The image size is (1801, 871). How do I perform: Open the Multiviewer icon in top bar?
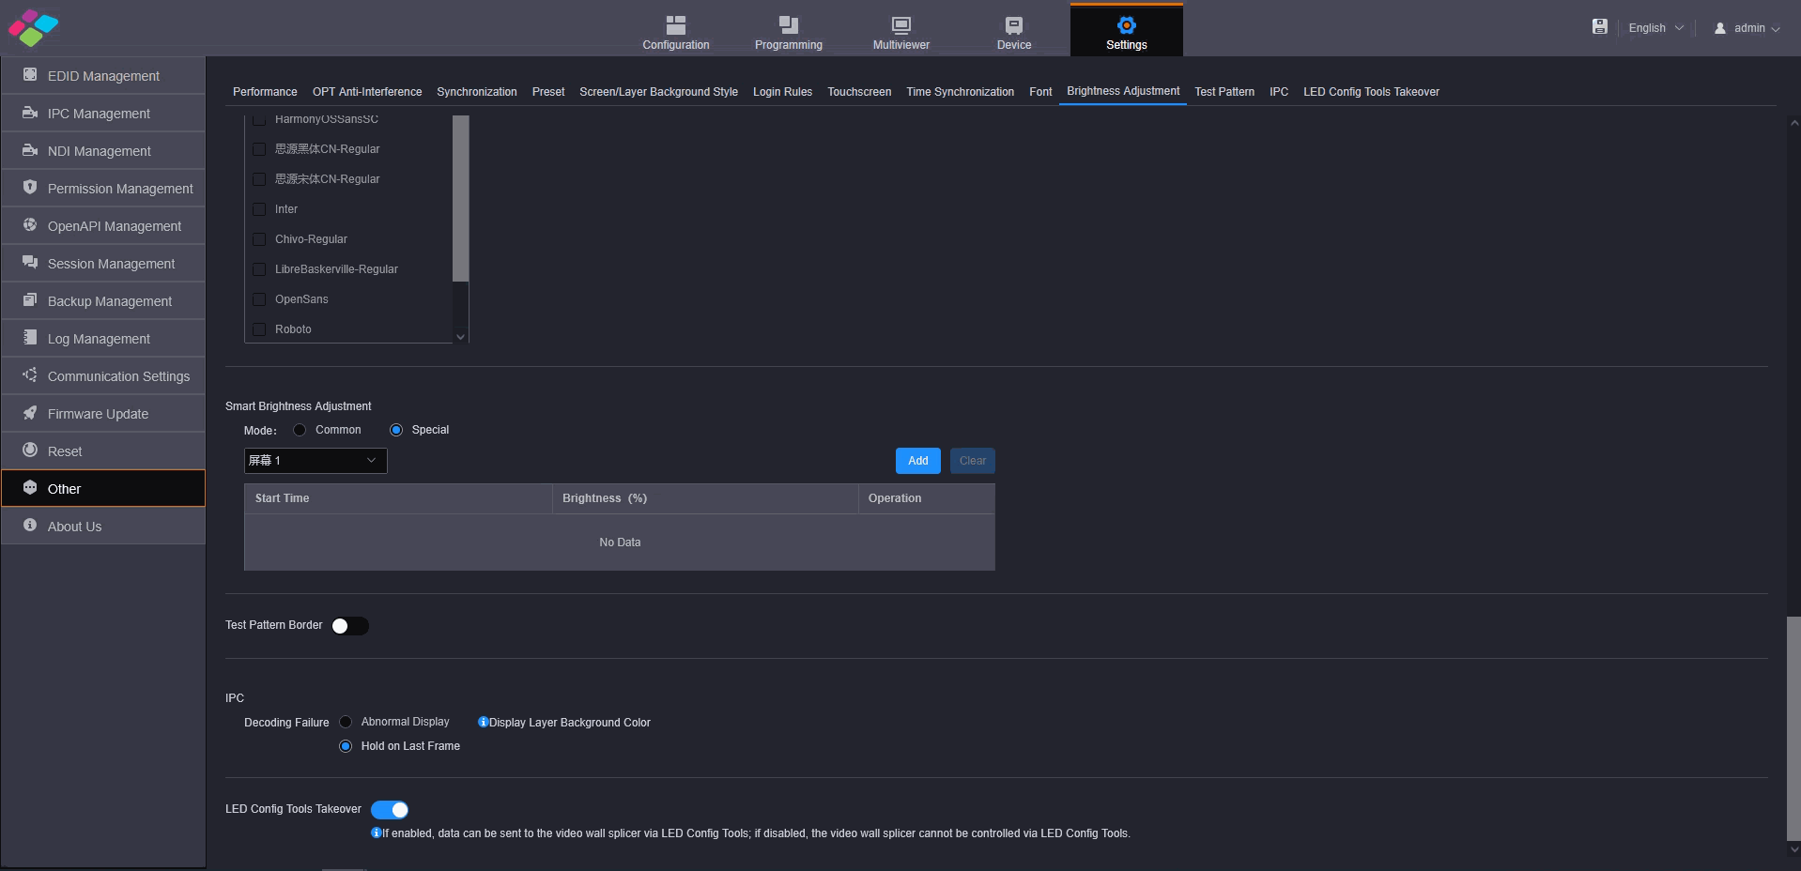[x=900, y=25]
